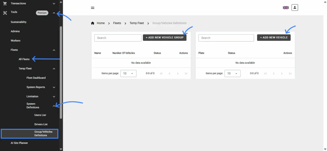Click Add New Vehicle button

[274, 38]
